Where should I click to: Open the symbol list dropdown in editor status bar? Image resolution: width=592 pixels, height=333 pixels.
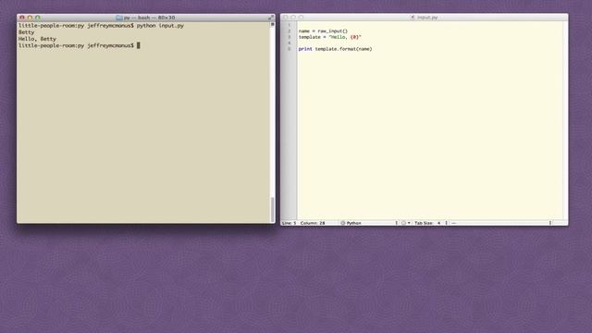(501, 223)
